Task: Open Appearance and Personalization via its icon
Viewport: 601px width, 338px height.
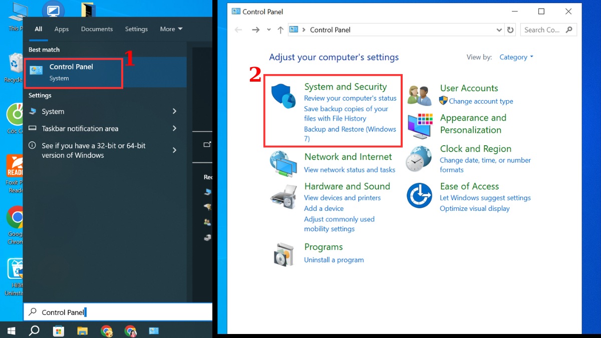Action: tap(419, 124)
